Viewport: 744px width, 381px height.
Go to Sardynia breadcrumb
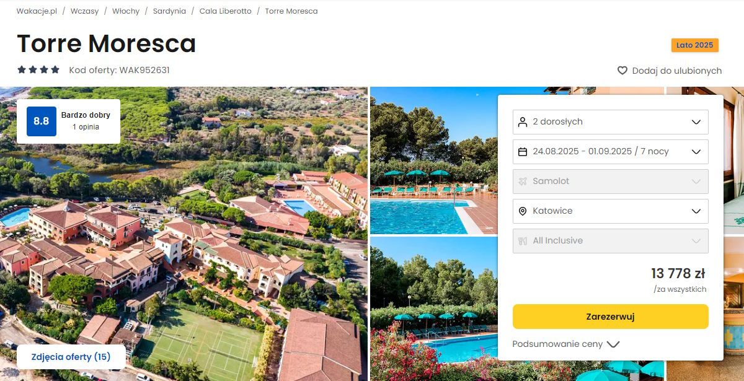click(169, 11)
